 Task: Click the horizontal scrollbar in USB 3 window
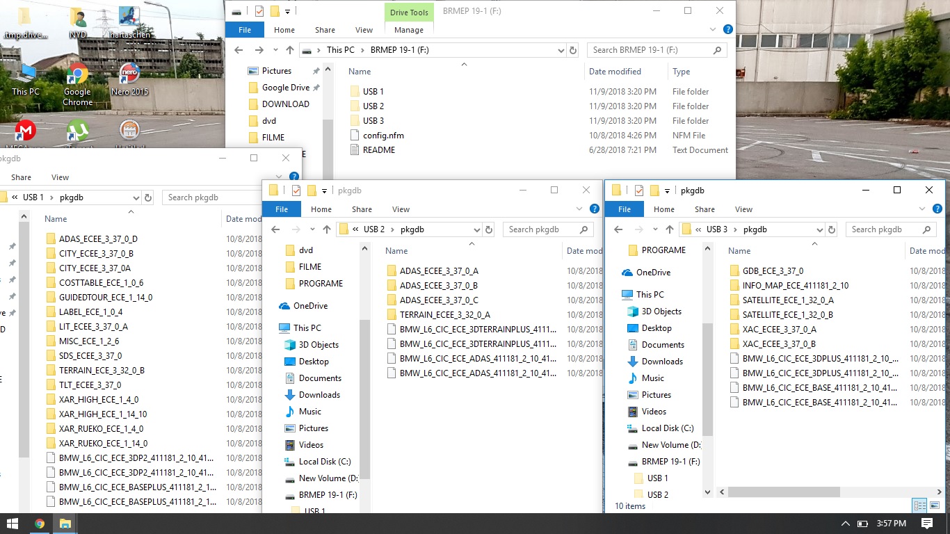[784, 492]
